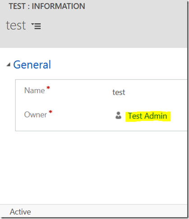Viewport: 189px width, 219px height.
Task: Select the Name field label
Action: (35, 90)
